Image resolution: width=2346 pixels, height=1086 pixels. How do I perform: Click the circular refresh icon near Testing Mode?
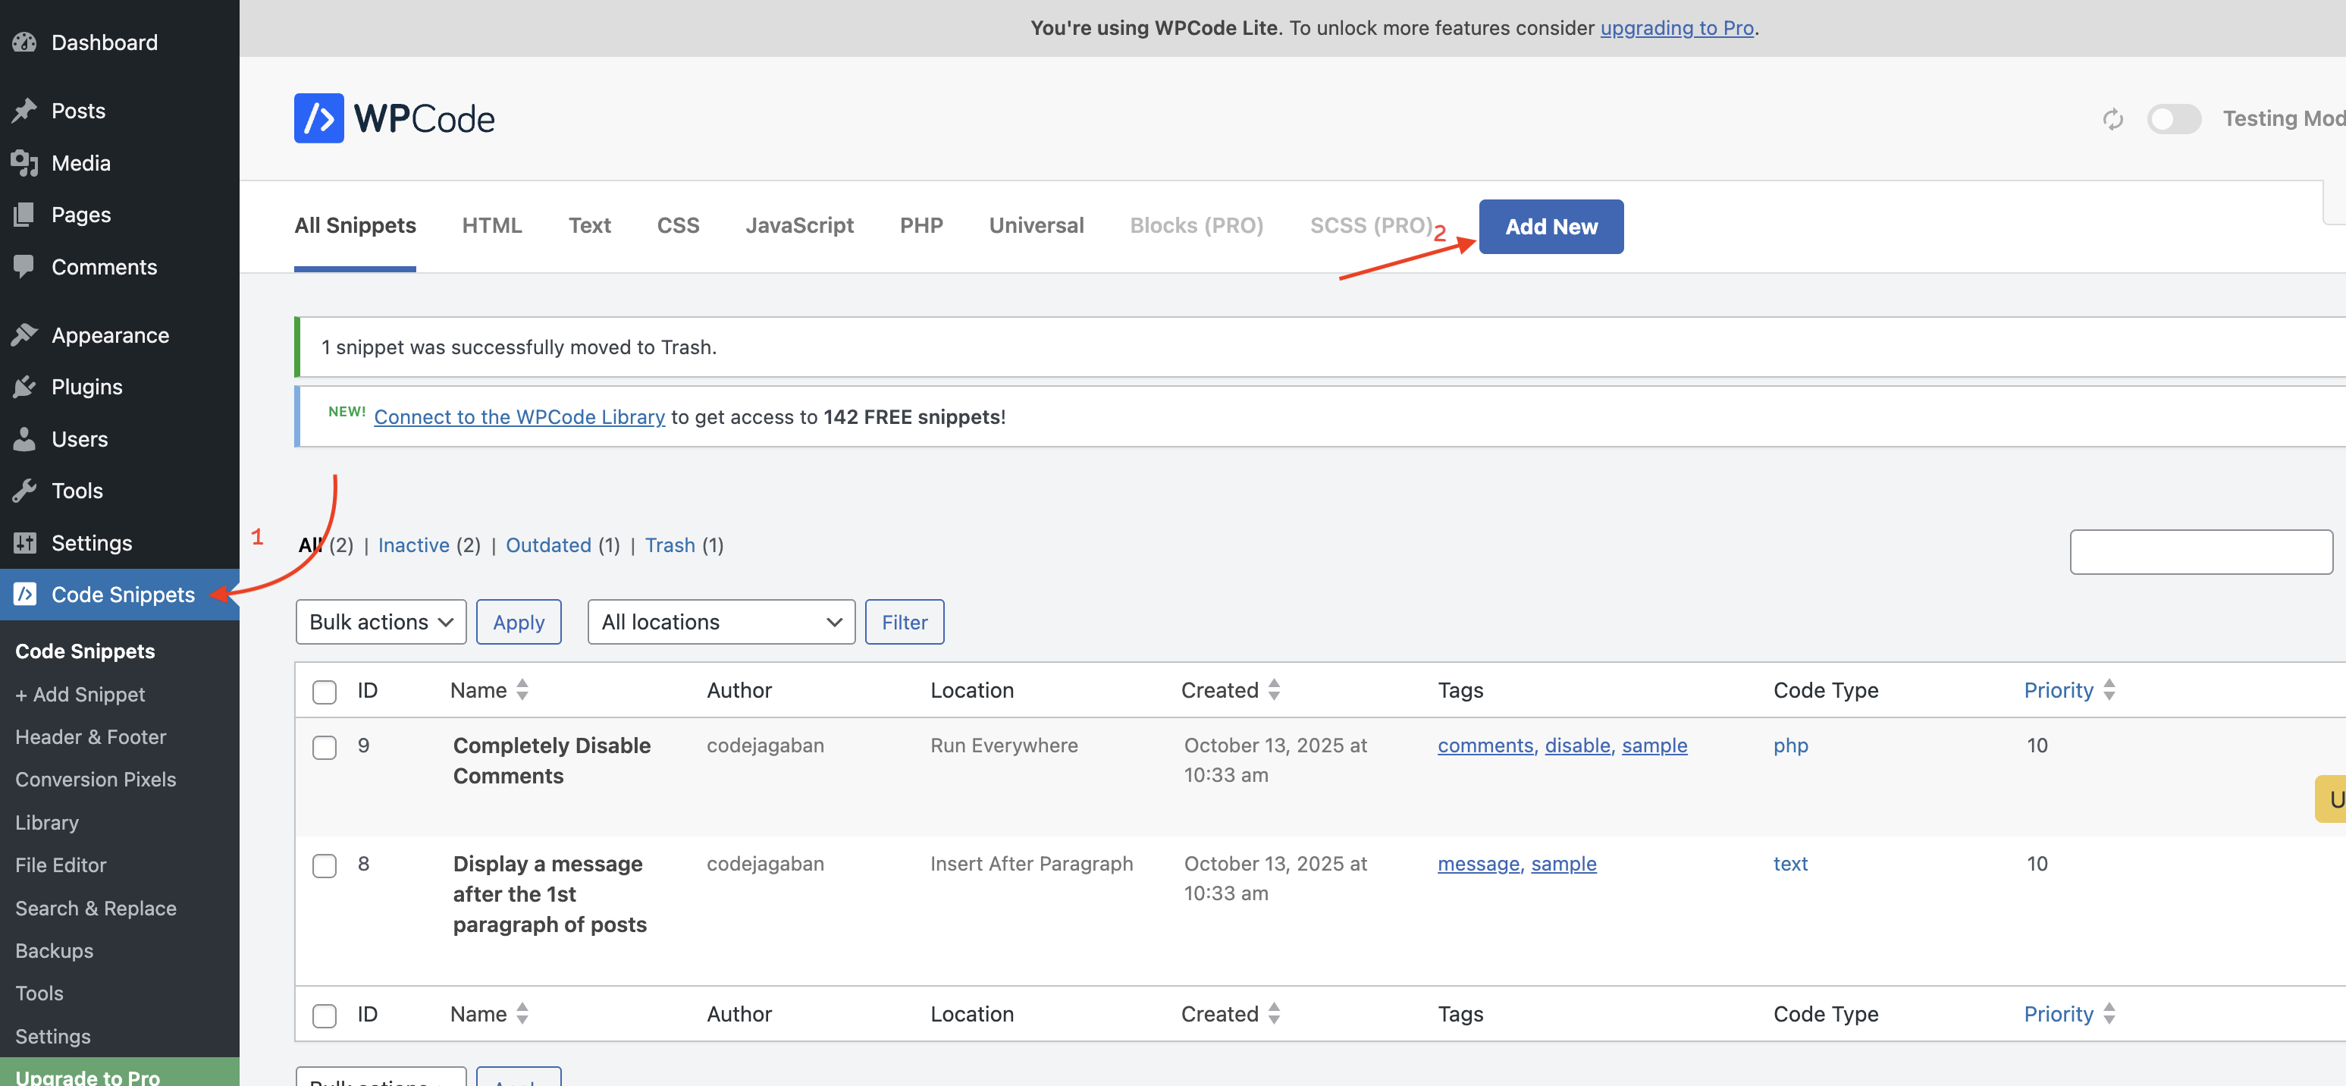(x=2113, y=119)
